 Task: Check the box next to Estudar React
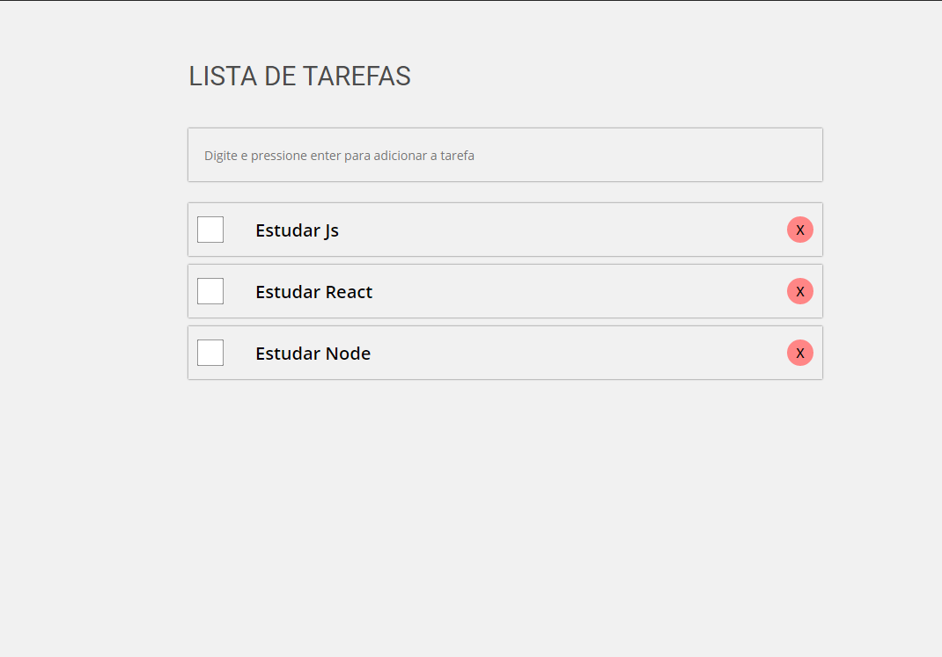click(210, 291)
